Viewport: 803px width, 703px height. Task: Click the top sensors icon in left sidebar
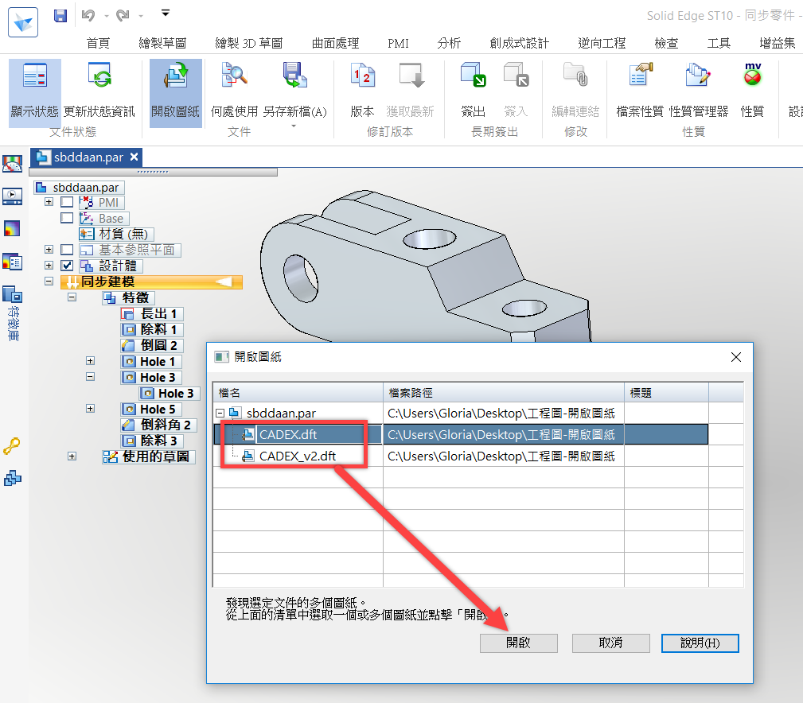point(12,165)
